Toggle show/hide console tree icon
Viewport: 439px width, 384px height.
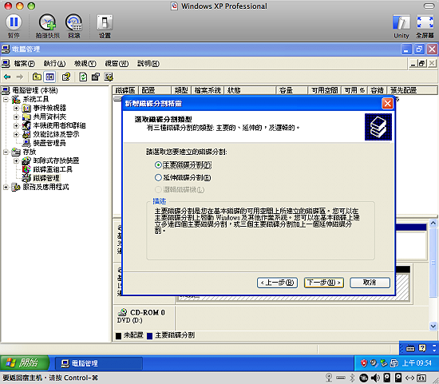(x=49, y=77)
